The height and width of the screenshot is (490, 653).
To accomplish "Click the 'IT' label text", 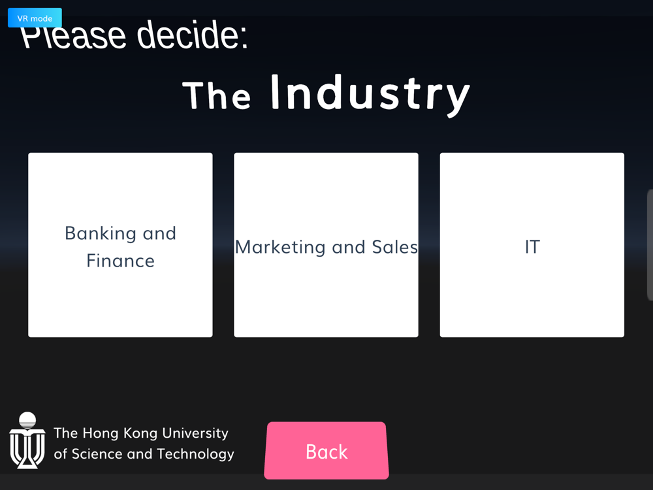I will (x=532, y=247).
